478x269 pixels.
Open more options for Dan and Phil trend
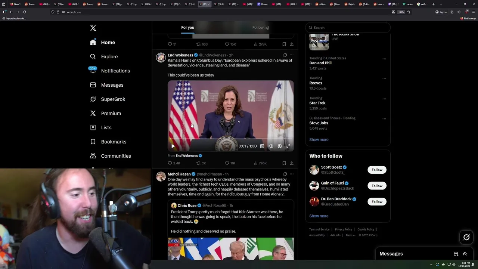pos(384,59)
